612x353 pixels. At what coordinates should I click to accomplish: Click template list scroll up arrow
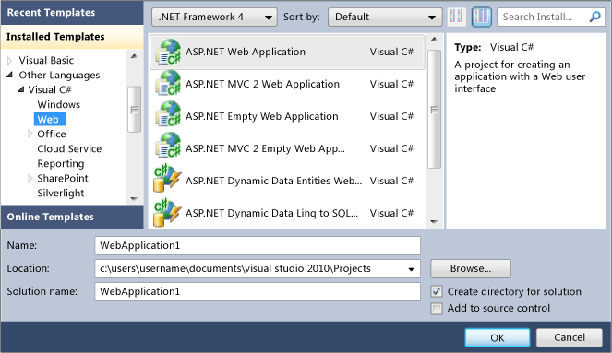pos(434,40)
